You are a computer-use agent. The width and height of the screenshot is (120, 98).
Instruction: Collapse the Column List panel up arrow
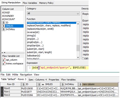tap(2, 53)
